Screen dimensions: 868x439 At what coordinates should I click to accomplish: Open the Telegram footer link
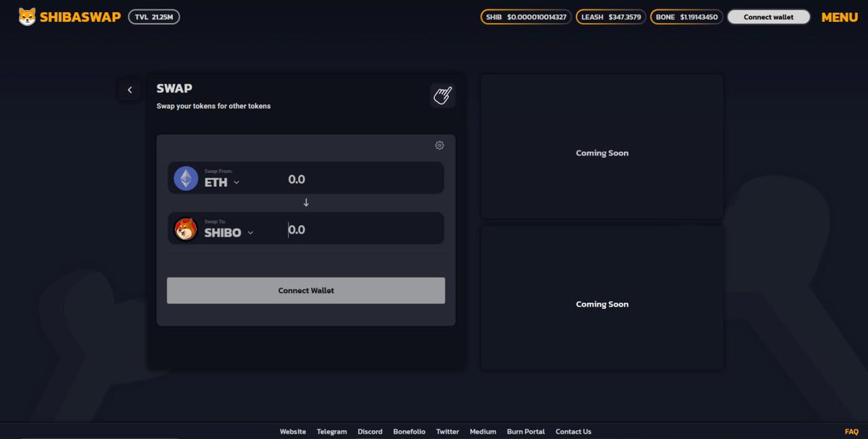coord(332,432)
